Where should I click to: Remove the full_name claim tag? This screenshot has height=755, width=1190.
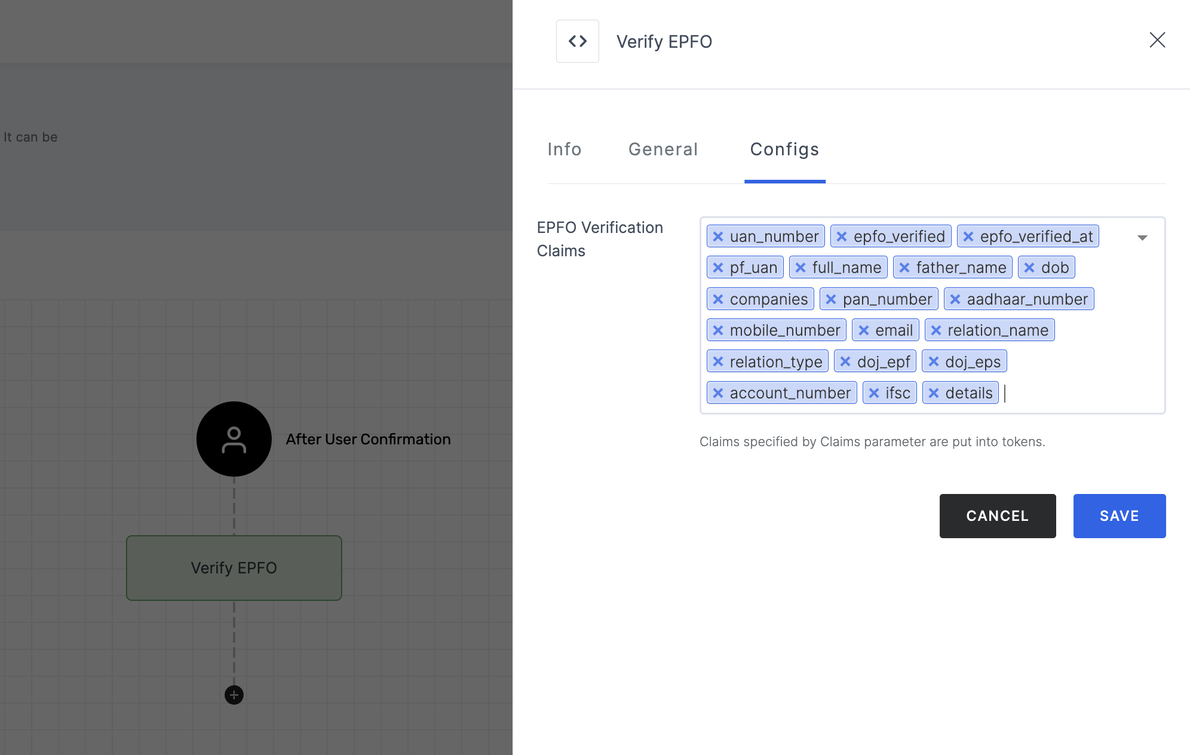[x=801, y=268]
